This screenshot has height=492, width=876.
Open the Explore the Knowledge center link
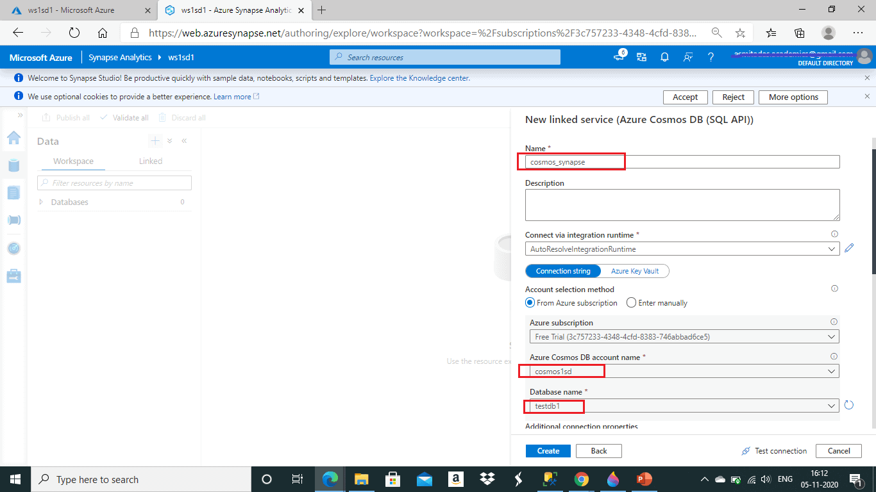(x=419, y=78)
